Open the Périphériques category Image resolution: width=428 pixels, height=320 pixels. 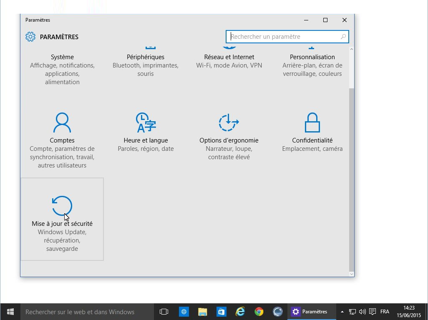tap(146, 57)
